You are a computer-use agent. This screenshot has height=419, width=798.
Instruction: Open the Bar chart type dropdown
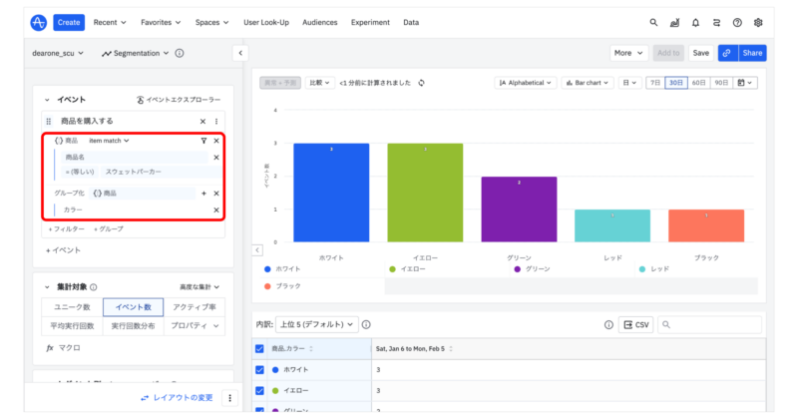click(588, 83)
